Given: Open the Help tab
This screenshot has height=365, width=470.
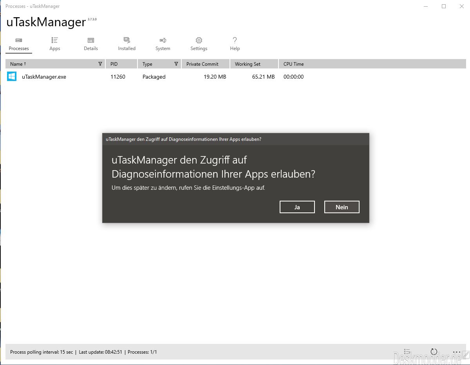Looking at the screenshot, I should tap(235, 44).
